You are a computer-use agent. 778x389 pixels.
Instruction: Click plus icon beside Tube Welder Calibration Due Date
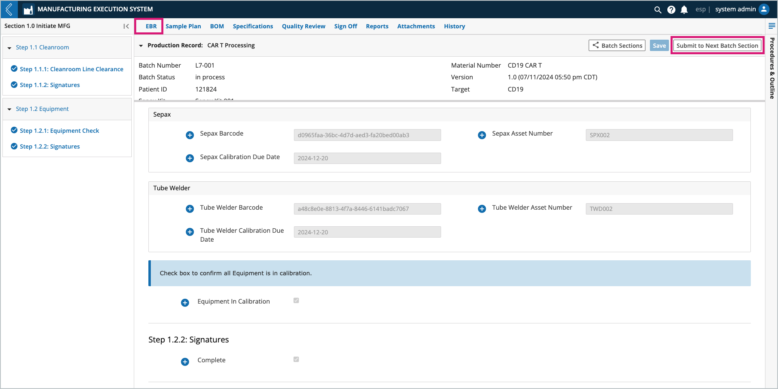pyautogui.click(x=190, y=232)
